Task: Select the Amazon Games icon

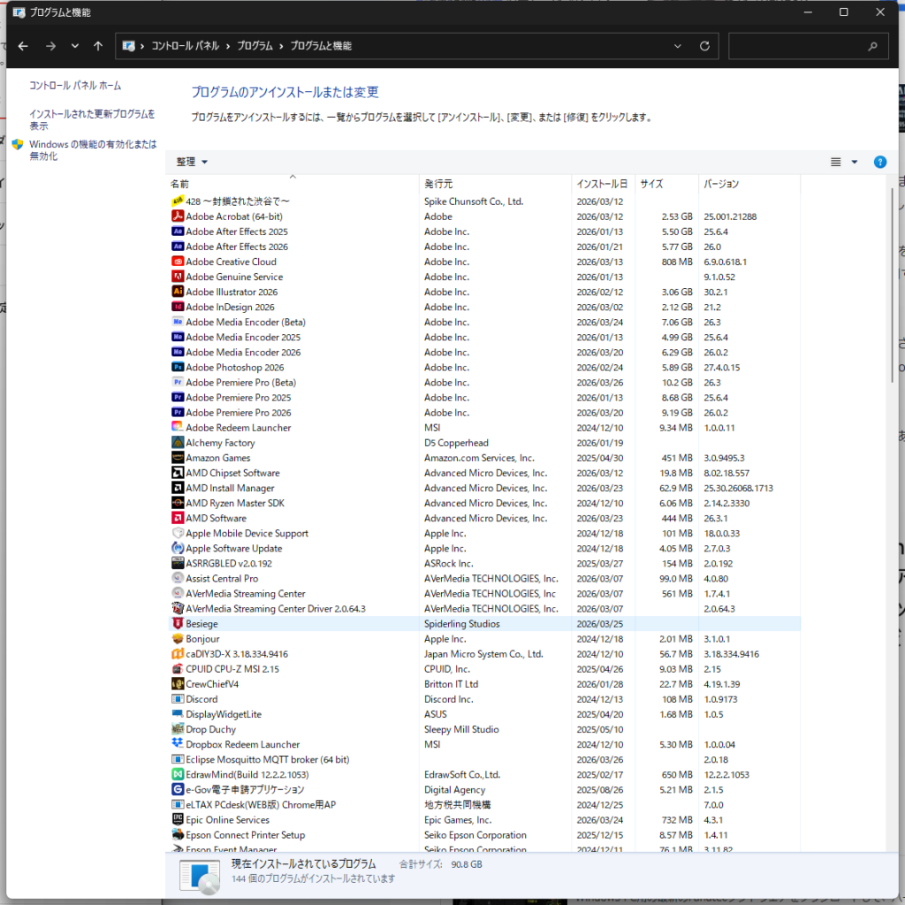Action: pyautogui.click(x=178, y=458)
